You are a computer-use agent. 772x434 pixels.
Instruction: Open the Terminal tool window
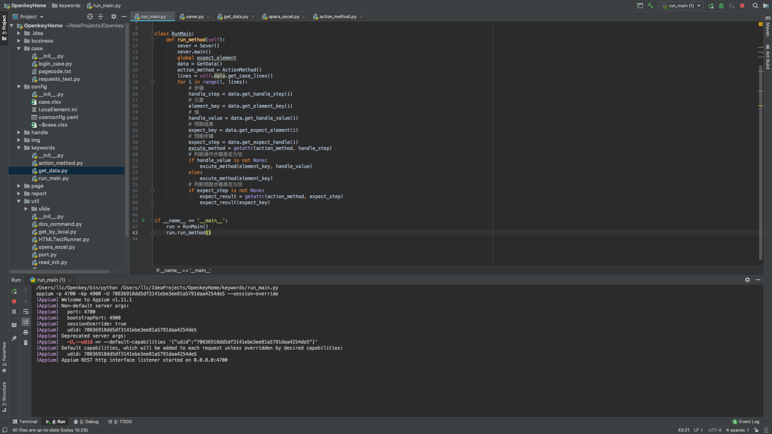25,422
